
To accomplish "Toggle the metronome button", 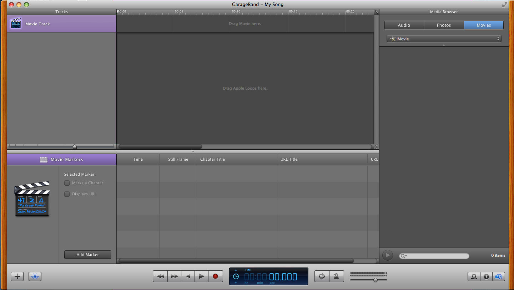I will point(336,276).
